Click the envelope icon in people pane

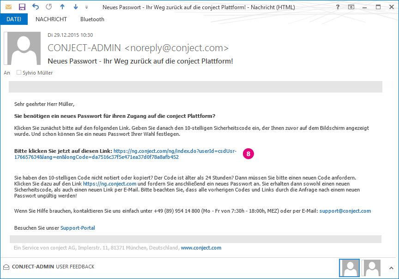(x=6, y=267)
